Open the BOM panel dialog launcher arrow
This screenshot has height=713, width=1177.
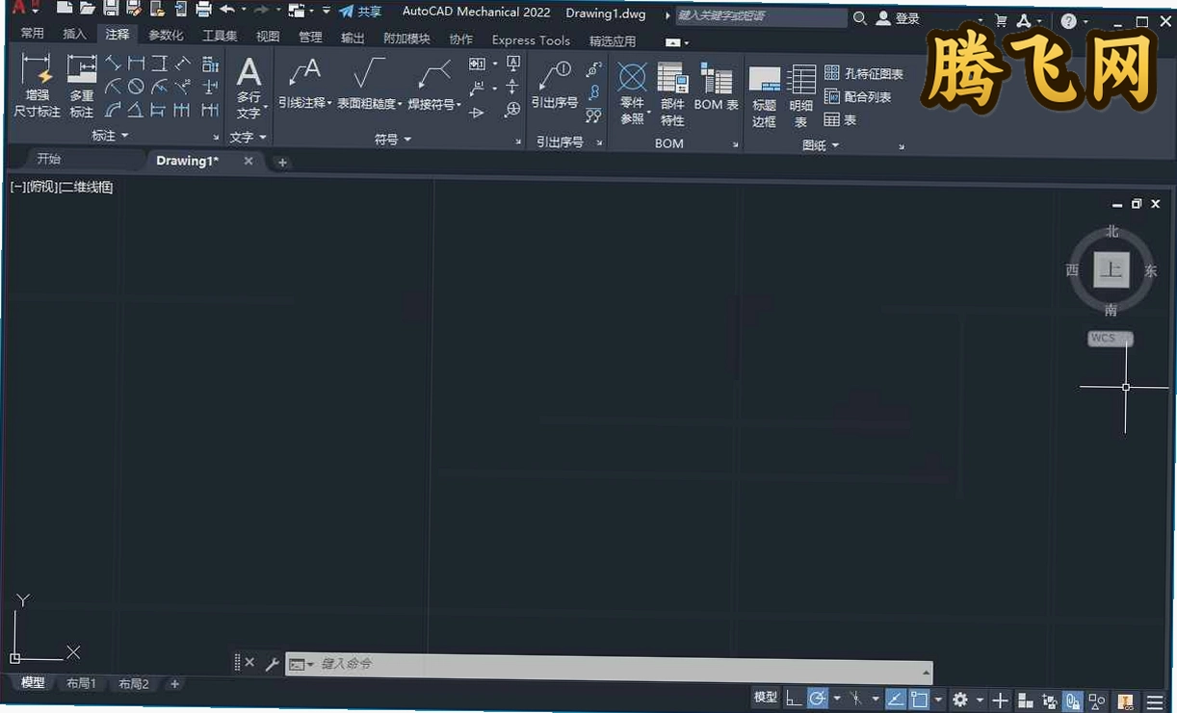[736, 145]
